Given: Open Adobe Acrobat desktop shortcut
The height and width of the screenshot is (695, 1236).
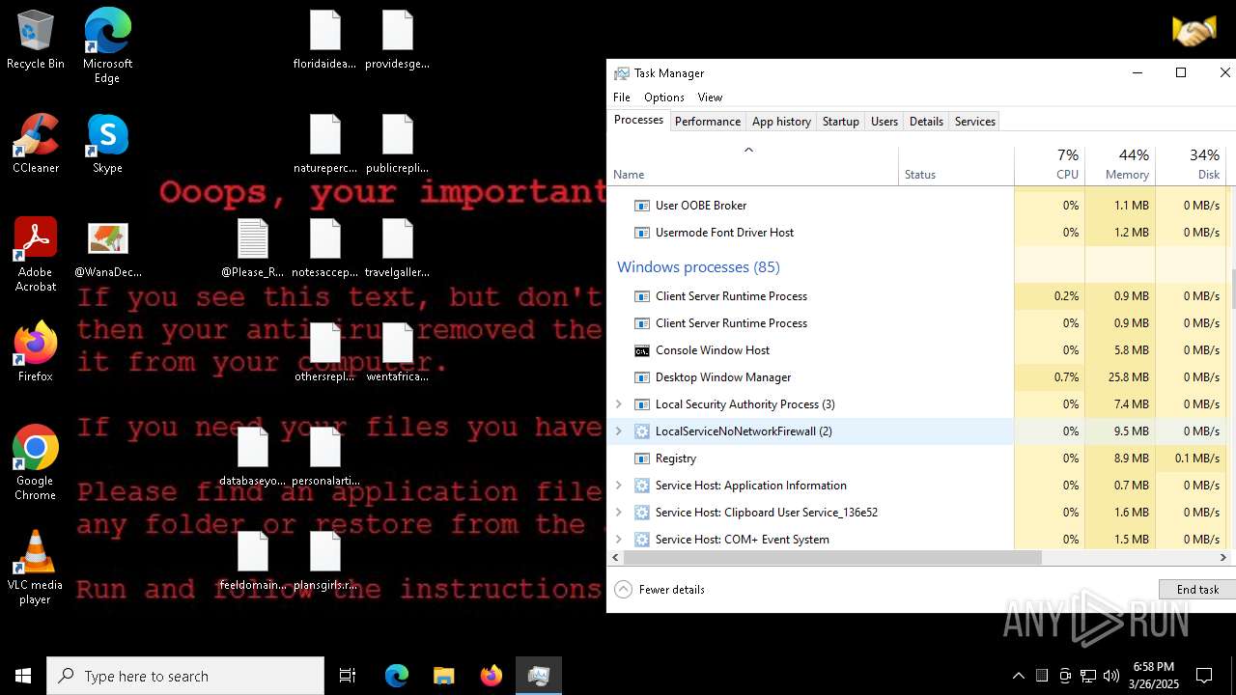Looking at the screenshot, I should [36, 255].
